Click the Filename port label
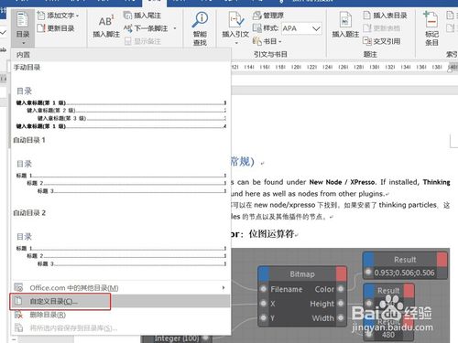The width and height of the screenshot is (458, 343). [287, 289]
